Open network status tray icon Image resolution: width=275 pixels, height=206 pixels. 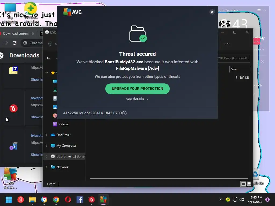tap(235, 200)
